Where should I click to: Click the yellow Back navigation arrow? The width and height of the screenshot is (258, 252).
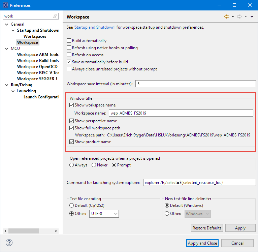226,17
